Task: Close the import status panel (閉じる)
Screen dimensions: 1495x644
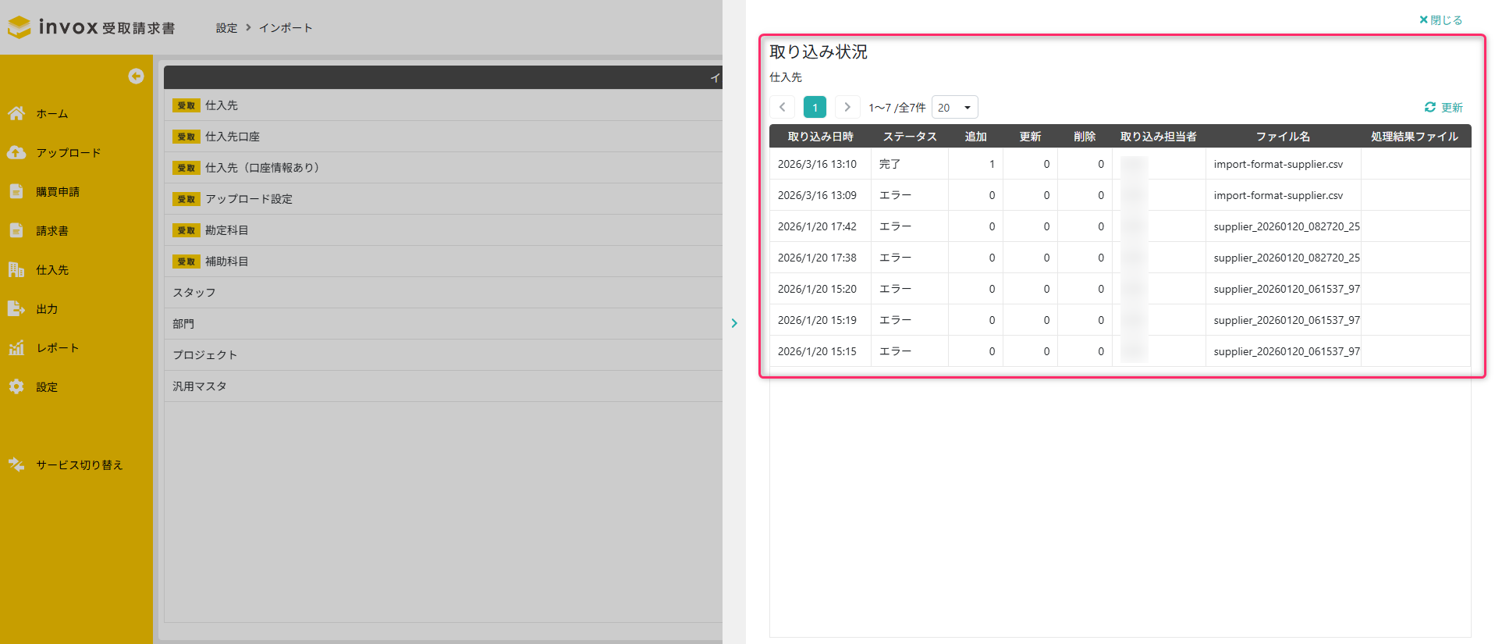Action: [x=1440, y=20]
